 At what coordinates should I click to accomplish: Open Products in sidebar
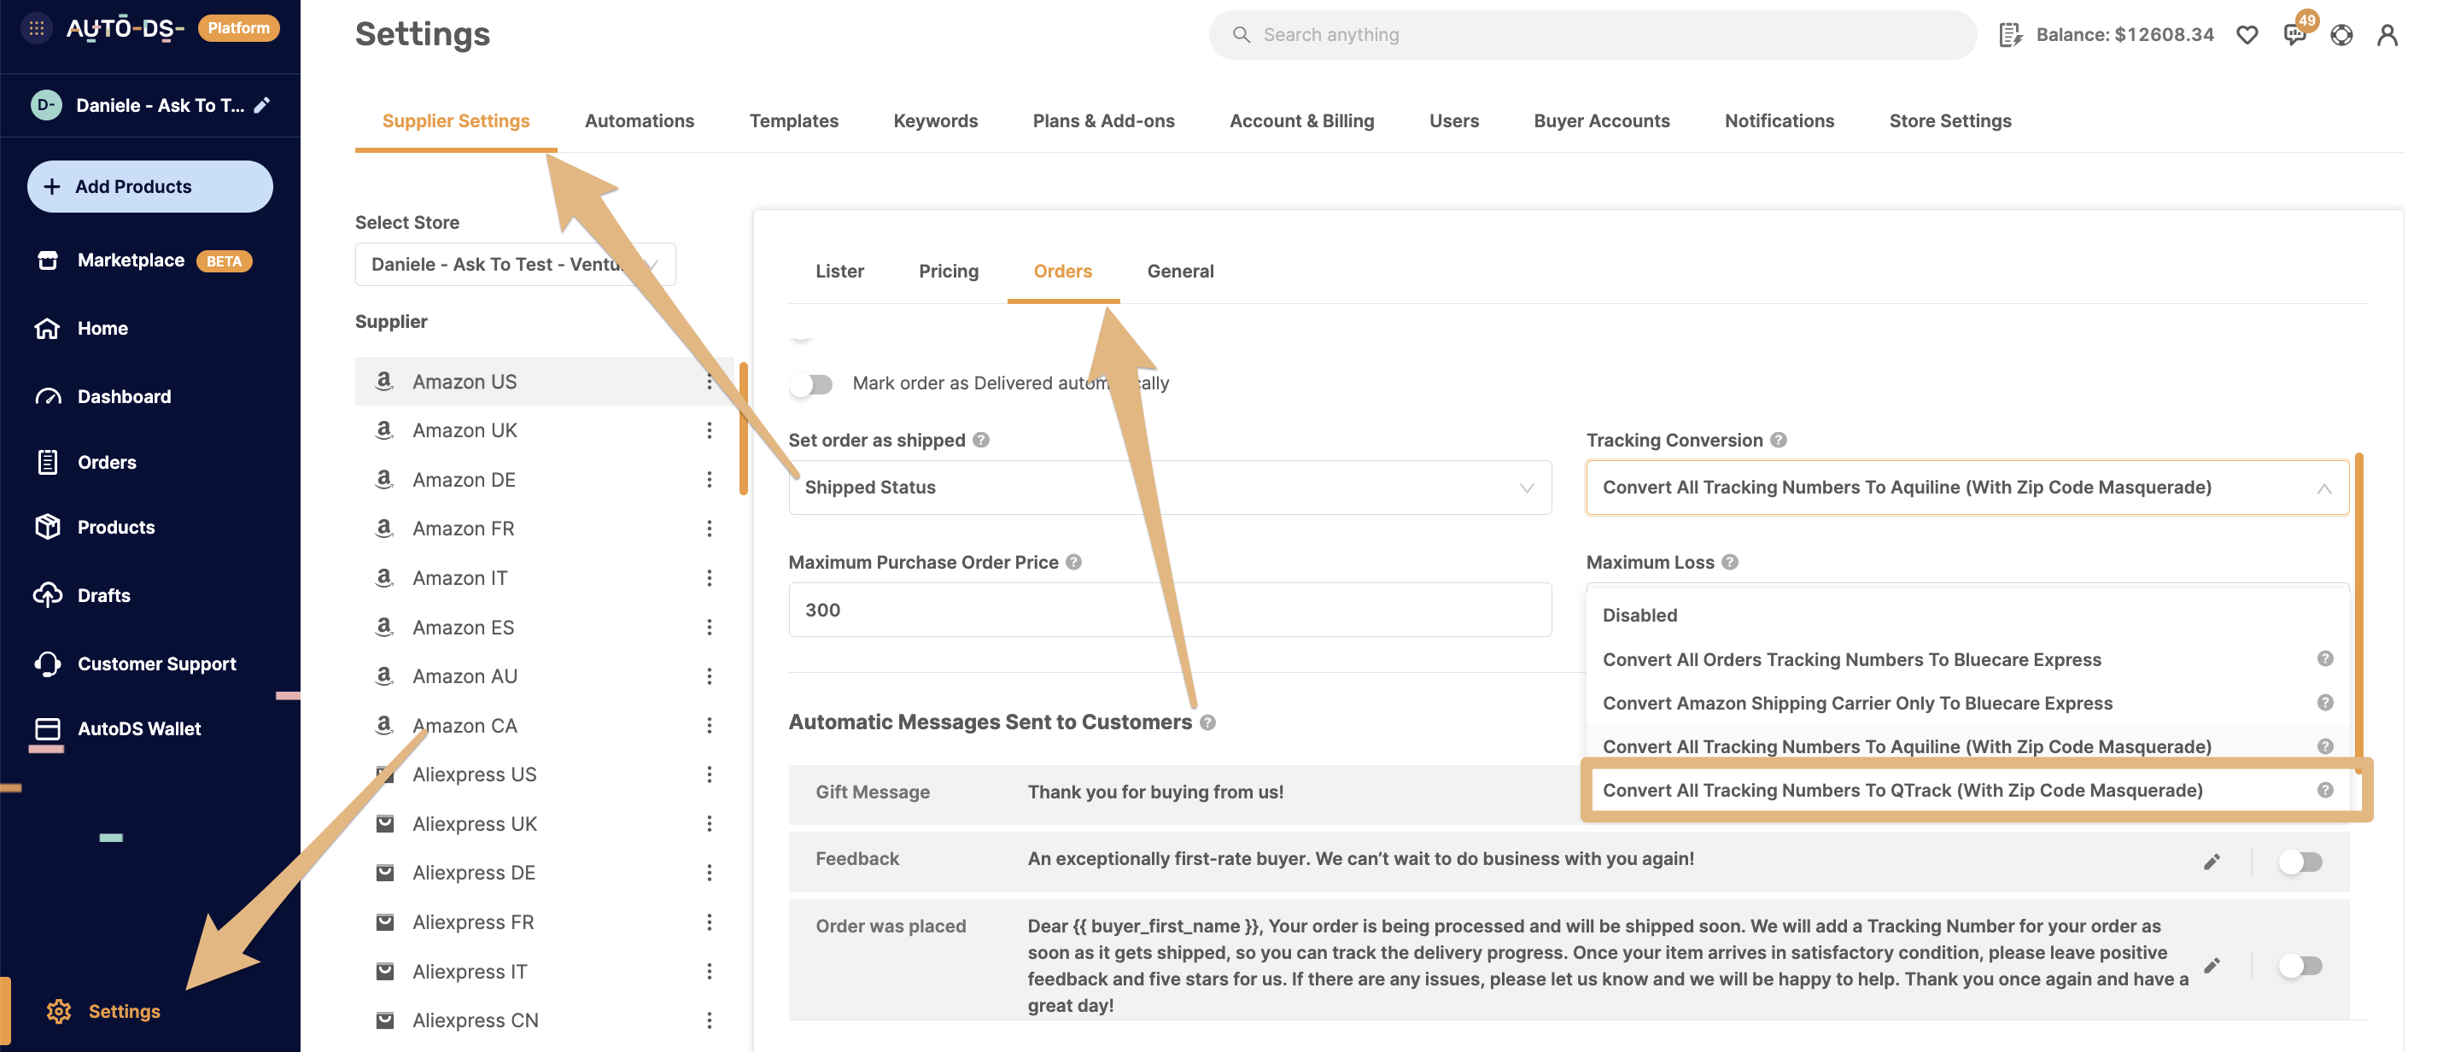pos(94,527)
